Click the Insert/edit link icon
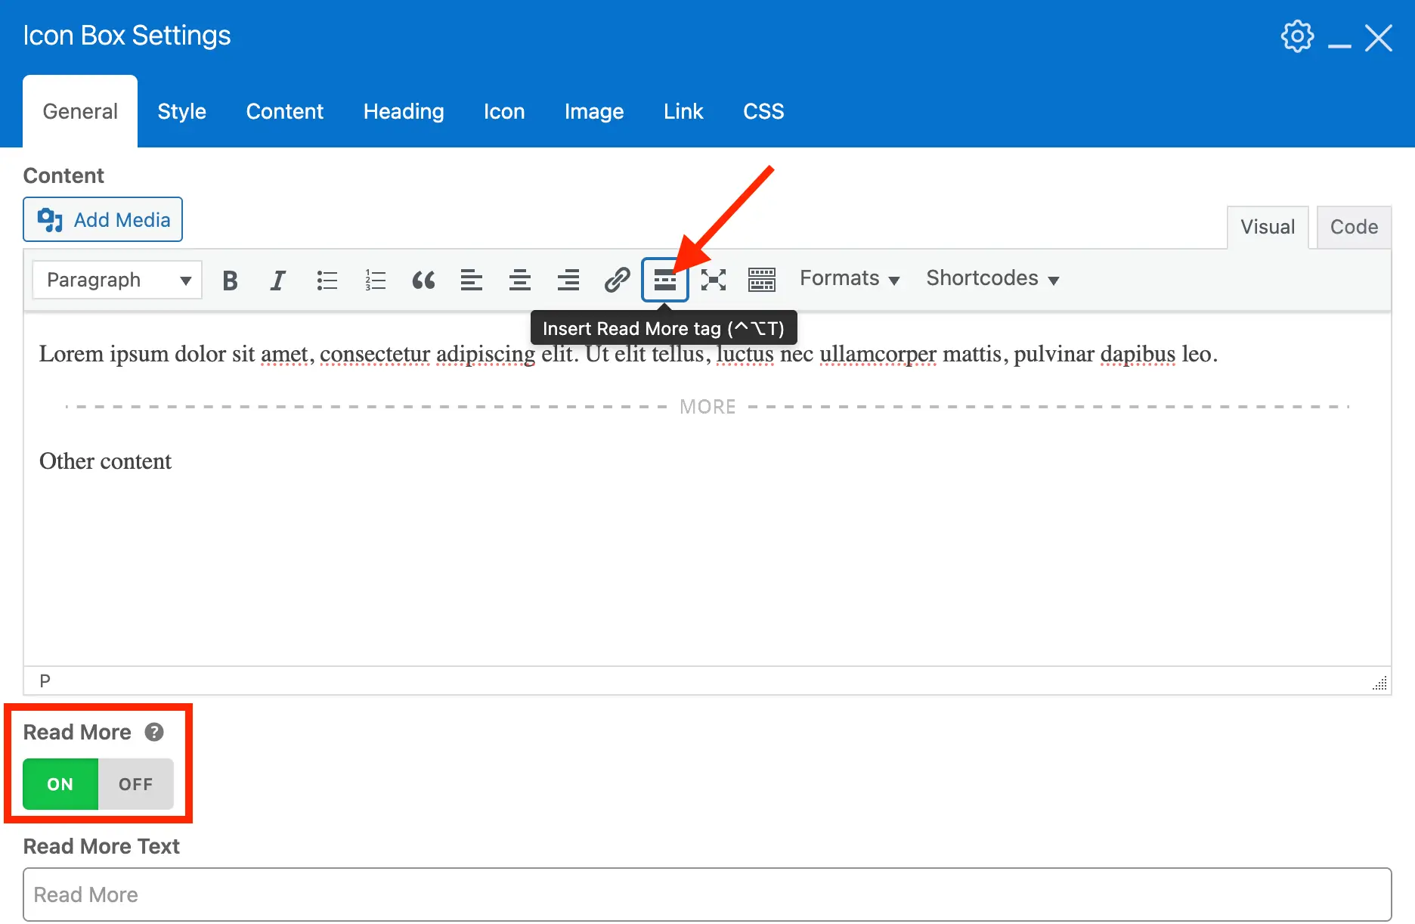 tap(617, 281)
